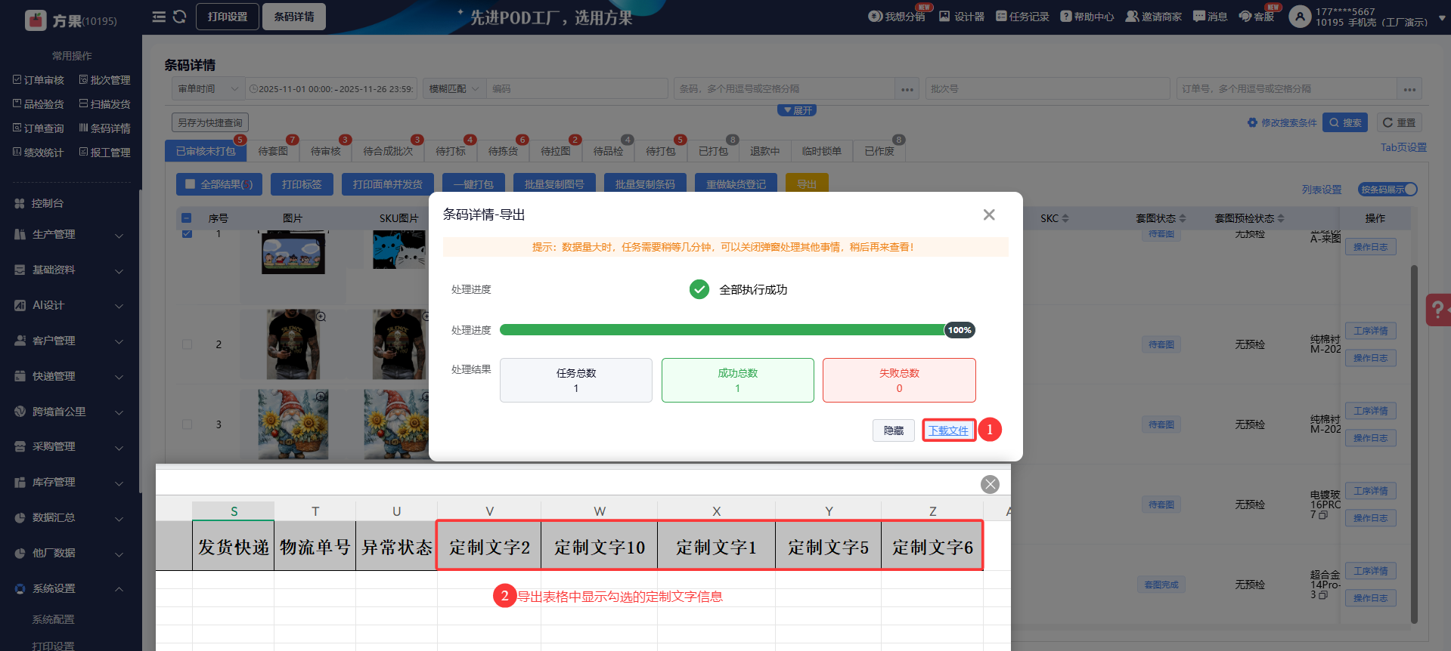Click the 隐藏 button in dialog
1451x651 pixels.
click(x=894, y=430)
